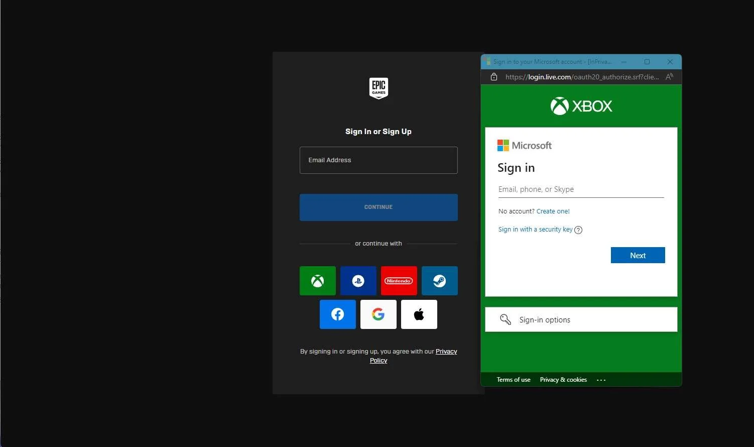Screen dimensions: 754x447
Task: Close the Microsoft sign-in popup
Action: click(x=670, y=62)
